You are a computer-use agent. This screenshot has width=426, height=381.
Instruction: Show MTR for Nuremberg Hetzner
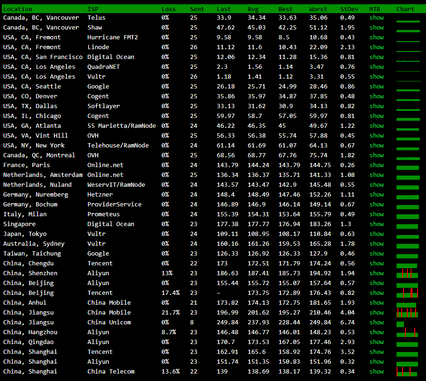pos(376,194)
